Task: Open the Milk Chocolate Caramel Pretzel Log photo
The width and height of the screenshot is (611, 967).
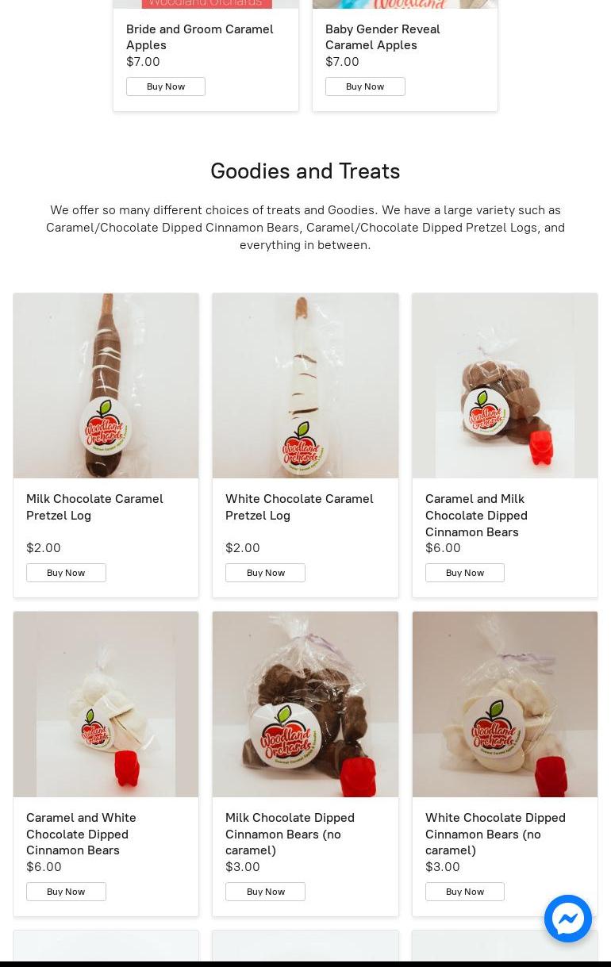Action: pyautogui.click(x=106, y=386)
